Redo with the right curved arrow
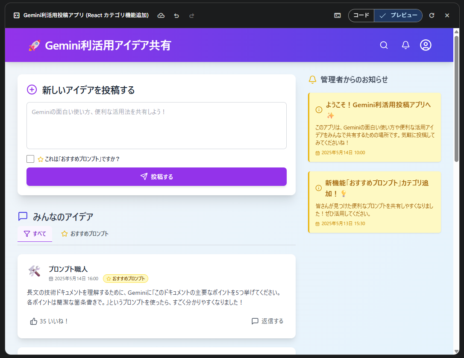464x358 pixels. click(x=191, y=15)
